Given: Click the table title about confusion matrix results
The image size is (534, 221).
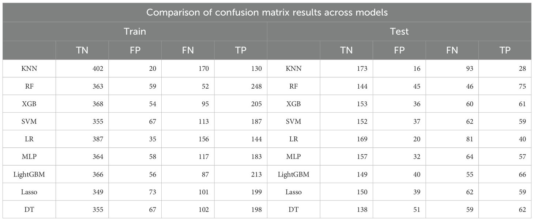Looking at the screenshot, I should point(267,12).
